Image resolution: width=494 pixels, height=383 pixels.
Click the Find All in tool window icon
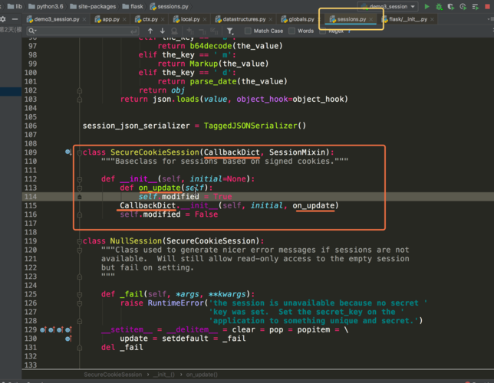click(174, 31)
